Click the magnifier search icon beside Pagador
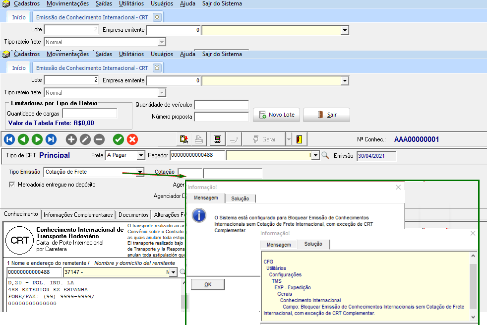The image size is (487, 325). [325, 155]
